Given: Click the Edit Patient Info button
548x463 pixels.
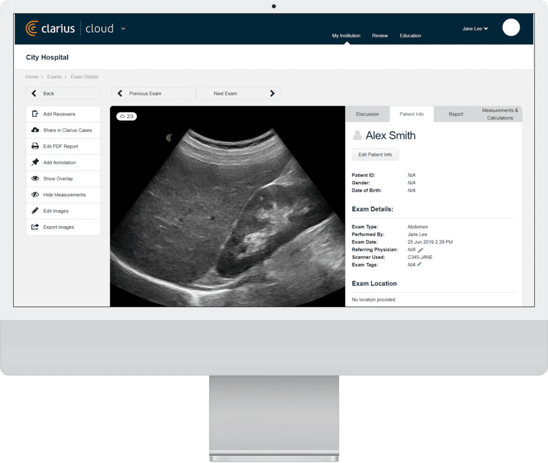Looking at the screenshot, I should 375,155.
